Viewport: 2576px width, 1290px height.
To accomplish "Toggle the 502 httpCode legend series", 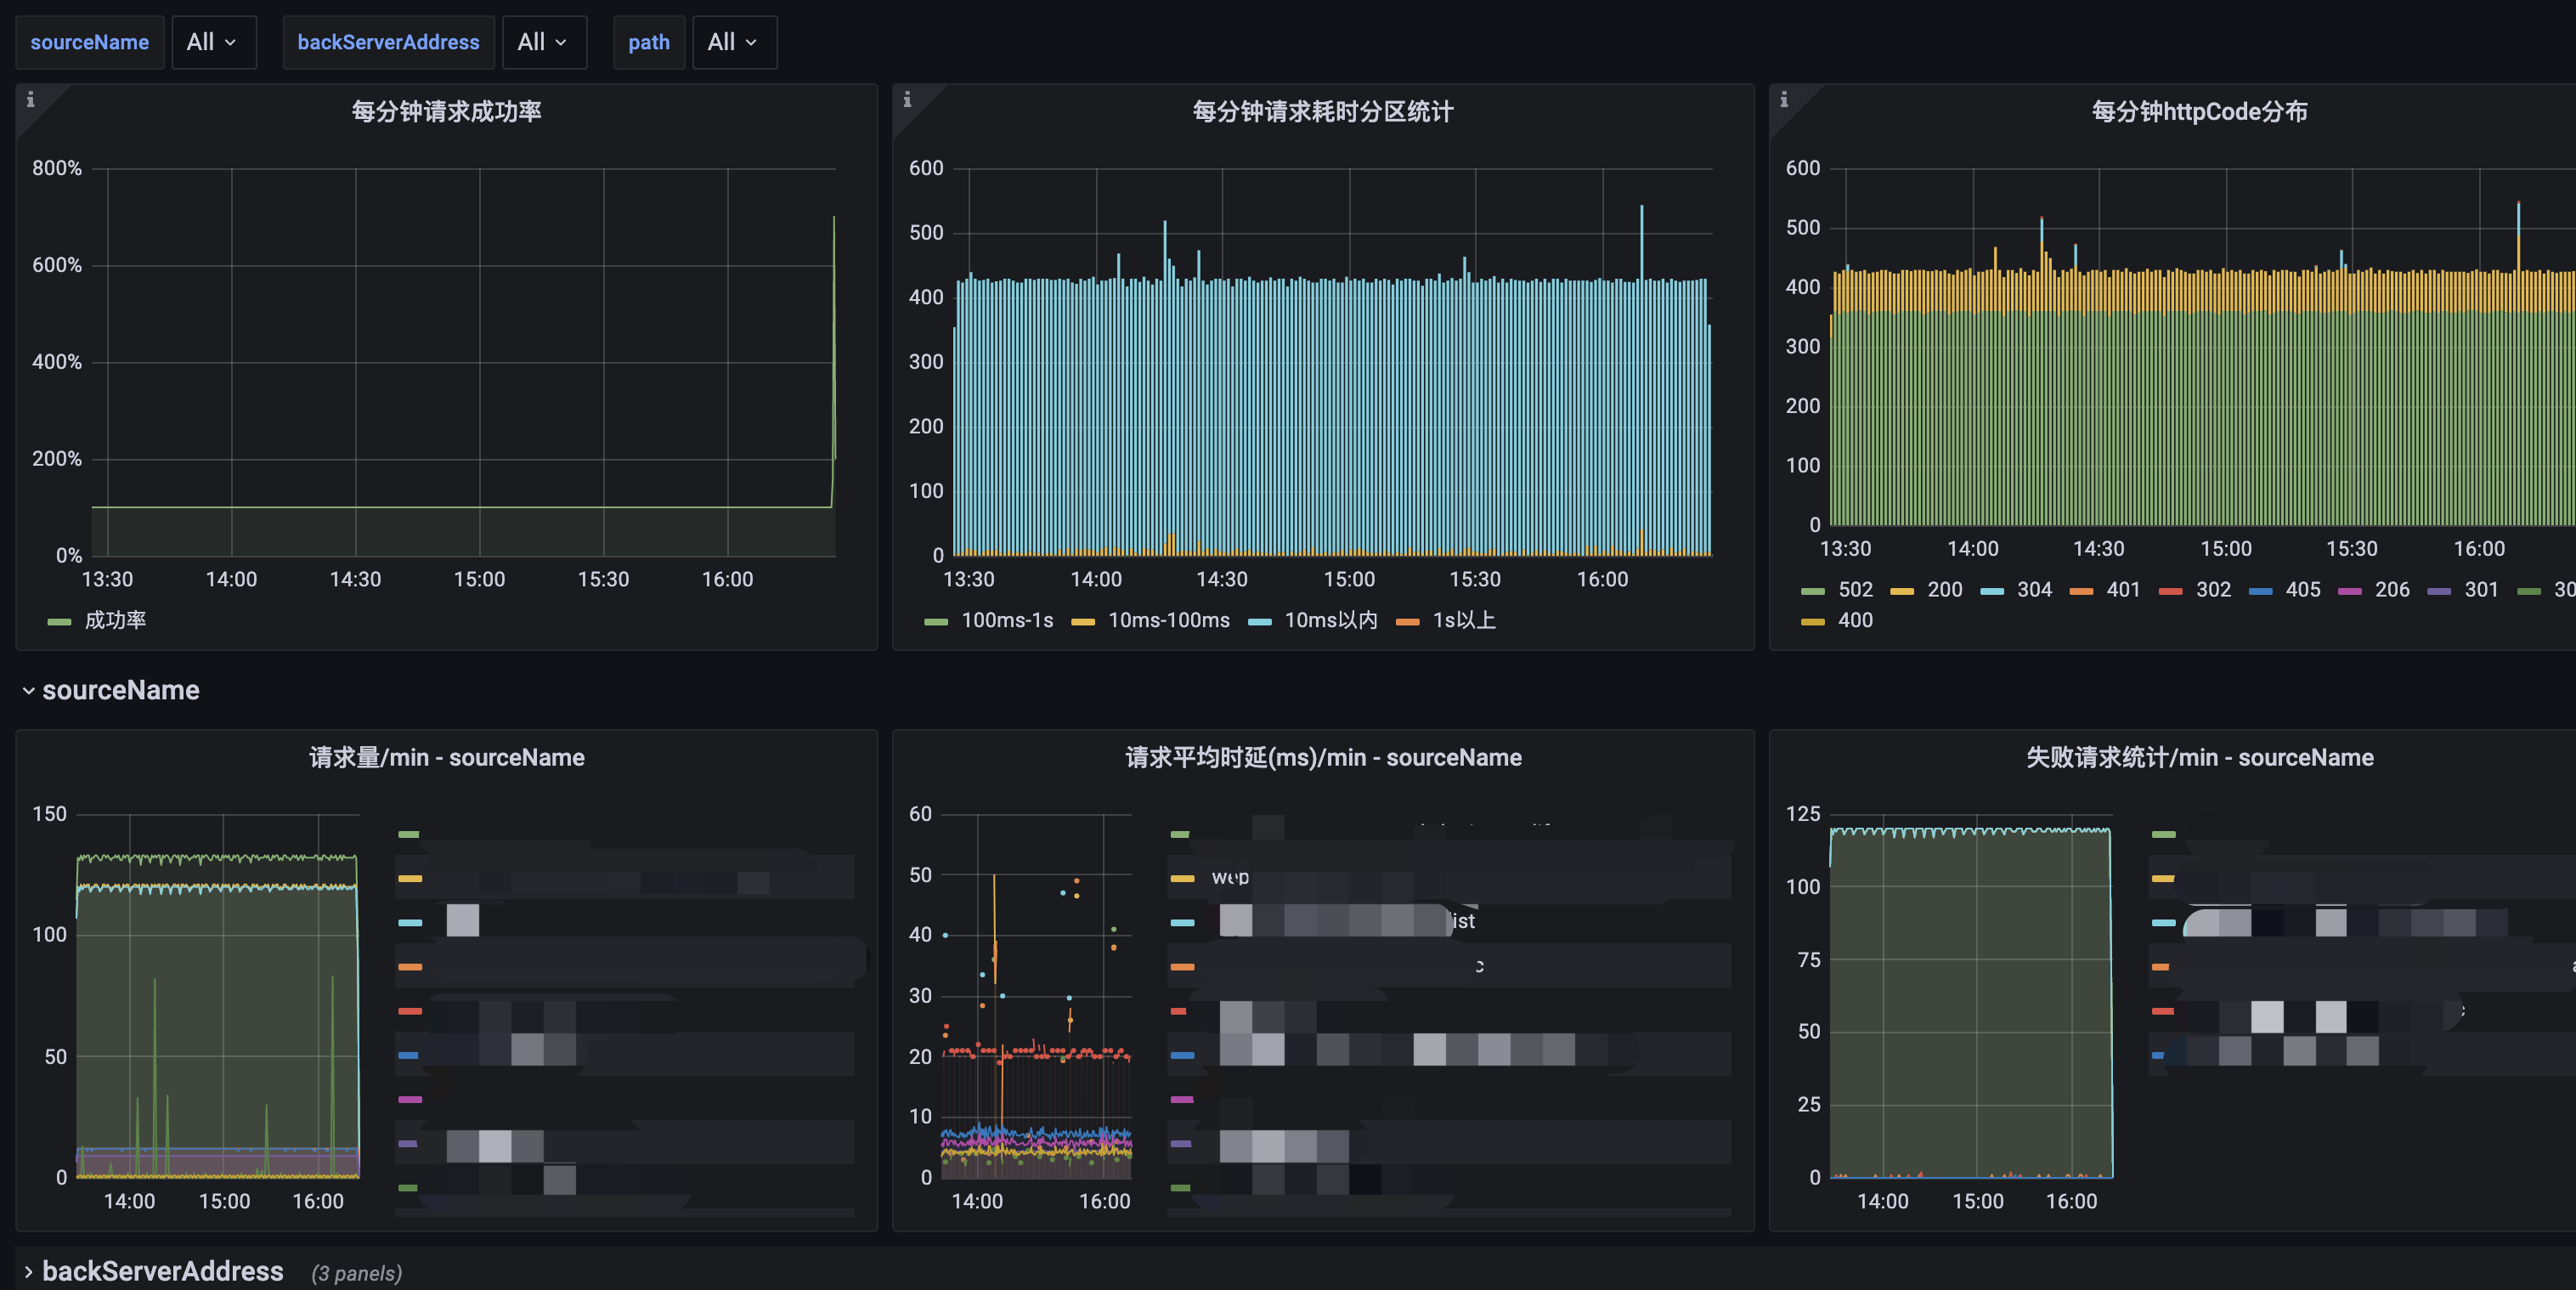I will click(x=1836, y=590).
